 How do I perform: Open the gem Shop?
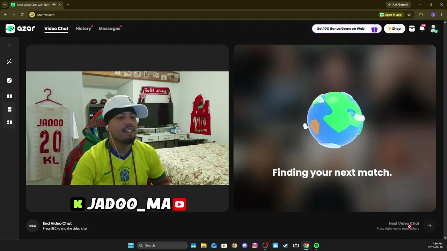(394, 29)
